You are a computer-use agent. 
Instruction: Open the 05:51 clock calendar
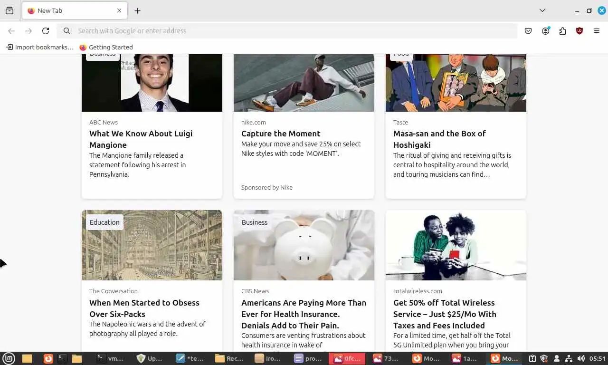597,358
